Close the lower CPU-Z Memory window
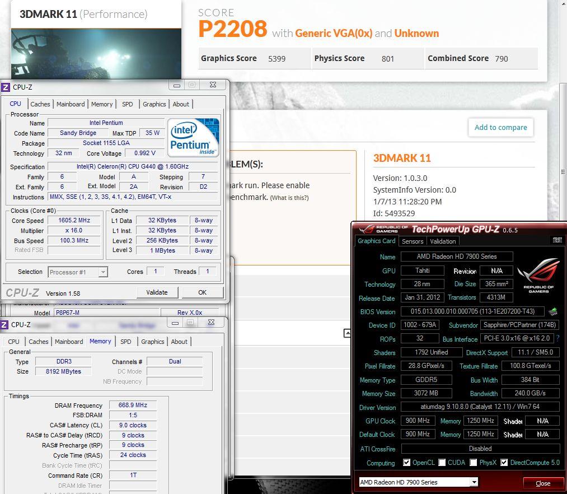The image size is (567, 494). pos(211,323)
